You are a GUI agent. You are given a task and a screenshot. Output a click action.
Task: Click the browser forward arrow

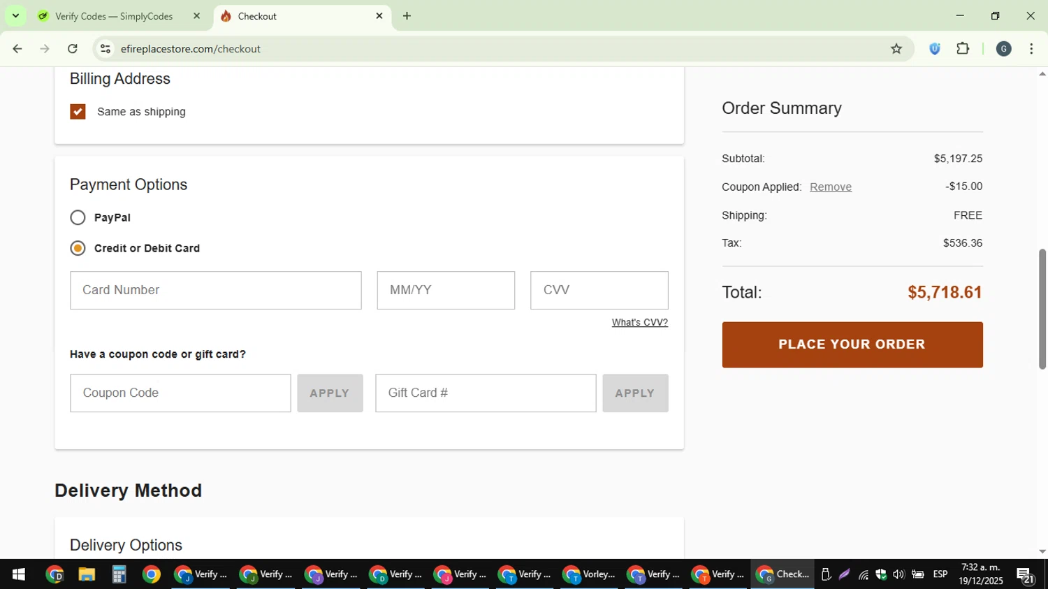45,49
